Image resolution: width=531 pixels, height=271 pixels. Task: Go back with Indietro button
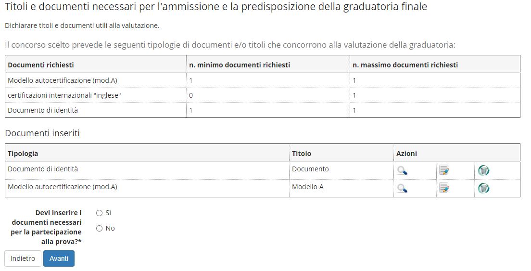(x=23, y=258)
